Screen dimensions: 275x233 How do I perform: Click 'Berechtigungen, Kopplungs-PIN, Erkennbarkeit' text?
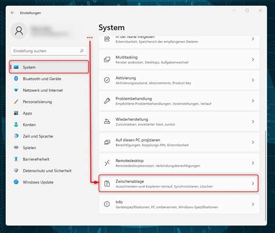152,145
